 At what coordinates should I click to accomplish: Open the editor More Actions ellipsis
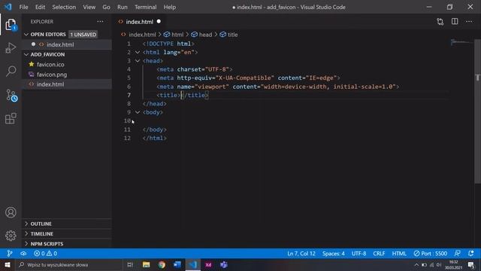click(469, 22)
